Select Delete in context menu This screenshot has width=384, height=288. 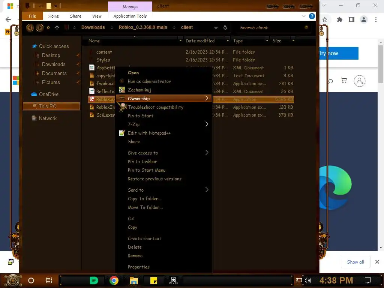pos(135,247)
